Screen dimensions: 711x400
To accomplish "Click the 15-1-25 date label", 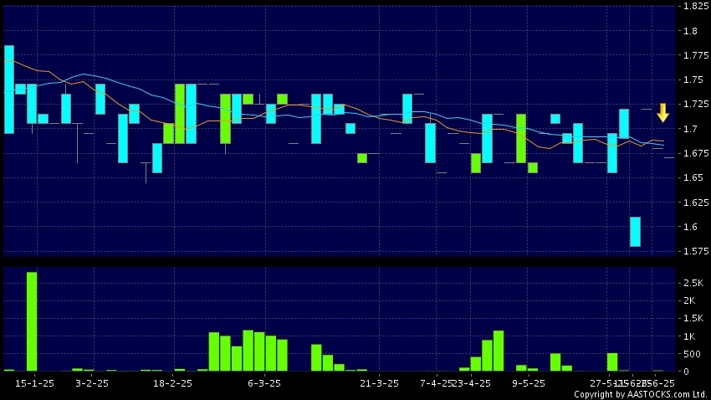I will [x=34, y=383].
